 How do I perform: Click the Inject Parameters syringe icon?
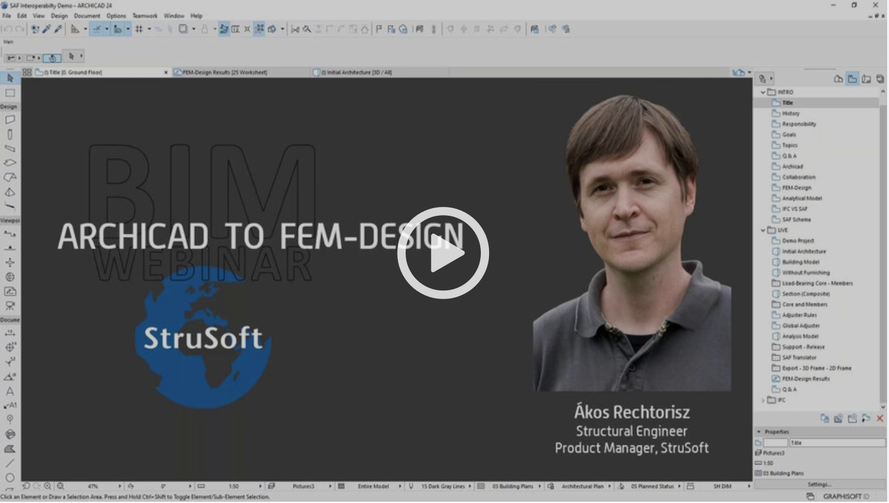coord(58,29)
